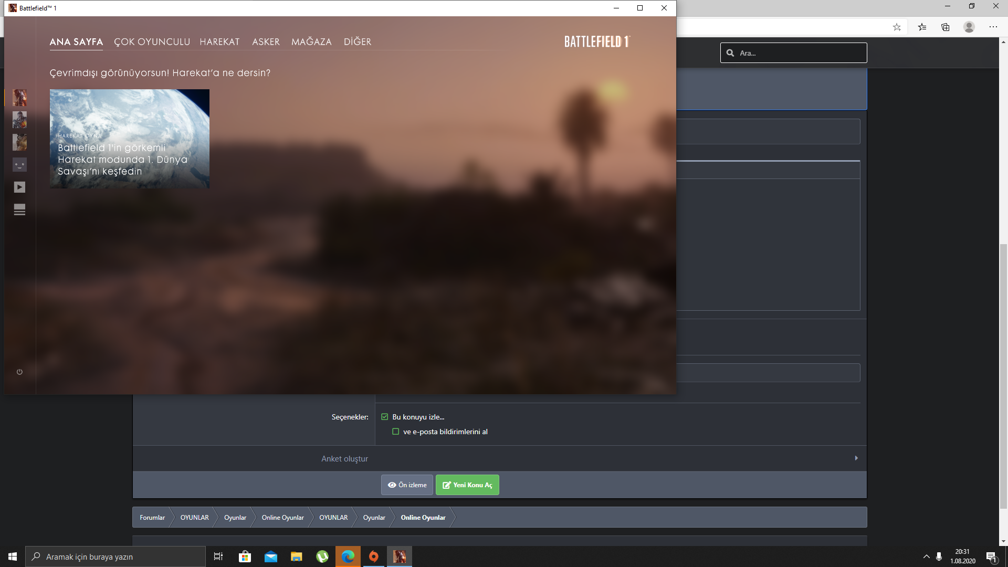The width and height of the screenshot is (1008, 567).
Task: Switch to ÇOK OYUNCULU tab
Action: (x=152, y=42)
